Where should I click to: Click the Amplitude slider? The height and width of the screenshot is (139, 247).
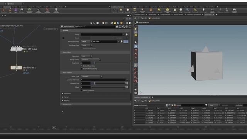tap(110, 63)
